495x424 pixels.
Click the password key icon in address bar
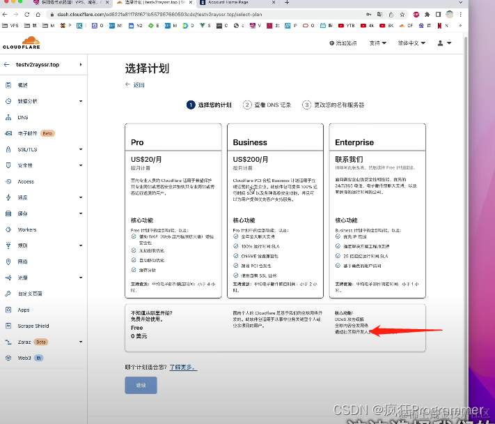pos(368,15)
